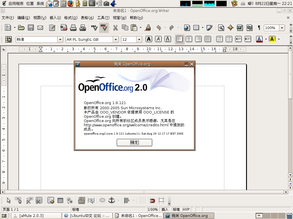Turn on bullet list
Viewport: 293px width, 219px height.
pyautogui.click(x=229, y=39)
